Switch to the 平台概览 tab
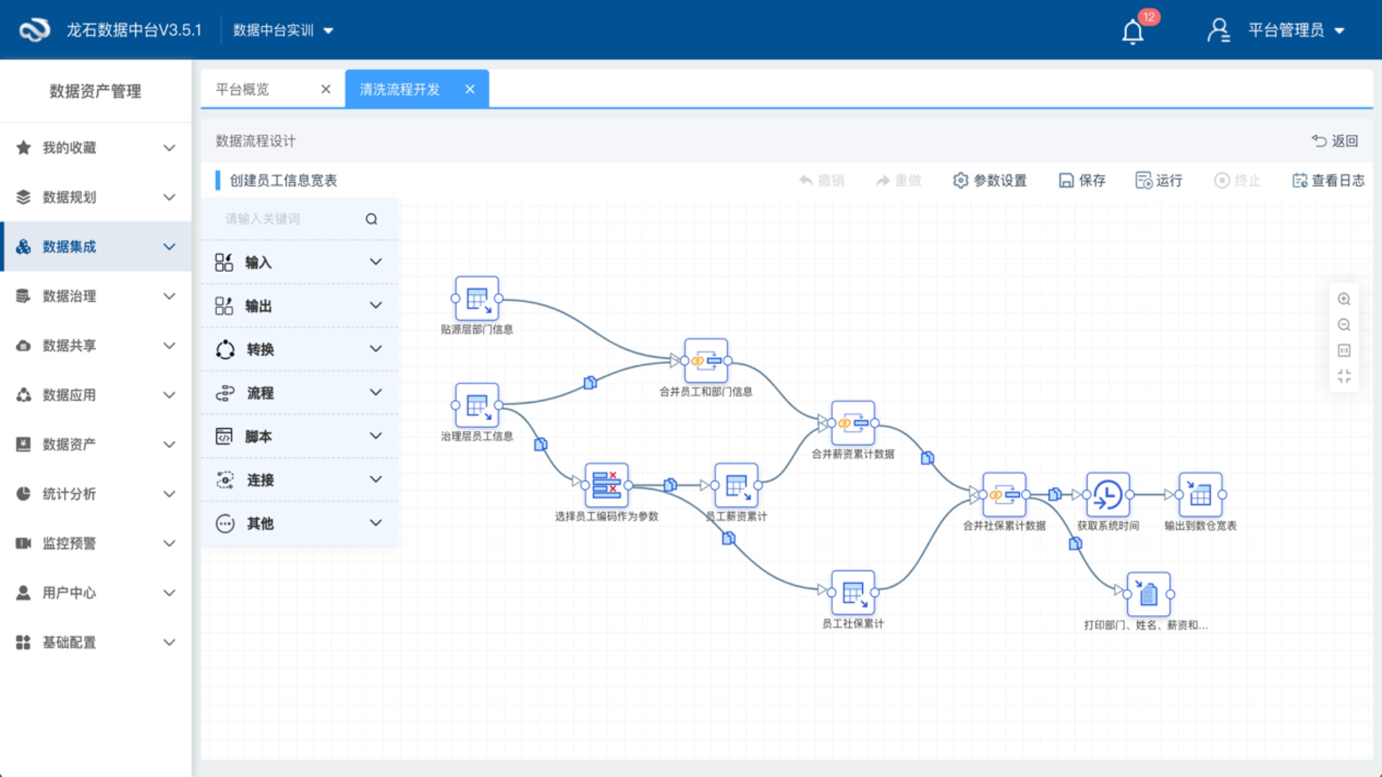The height and width of the screenshot is (777, 1382). click(243, 89)
